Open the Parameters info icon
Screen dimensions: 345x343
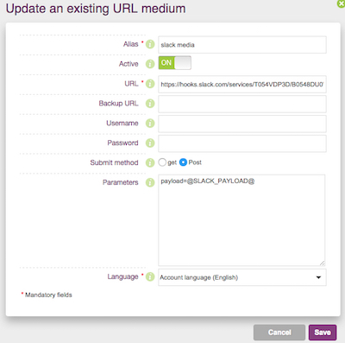(150, 182)
